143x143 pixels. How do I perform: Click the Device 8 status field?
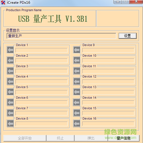[42, 124]
